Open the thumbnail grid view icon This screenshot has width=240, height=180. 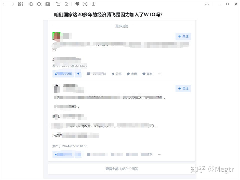pos(20,4)
